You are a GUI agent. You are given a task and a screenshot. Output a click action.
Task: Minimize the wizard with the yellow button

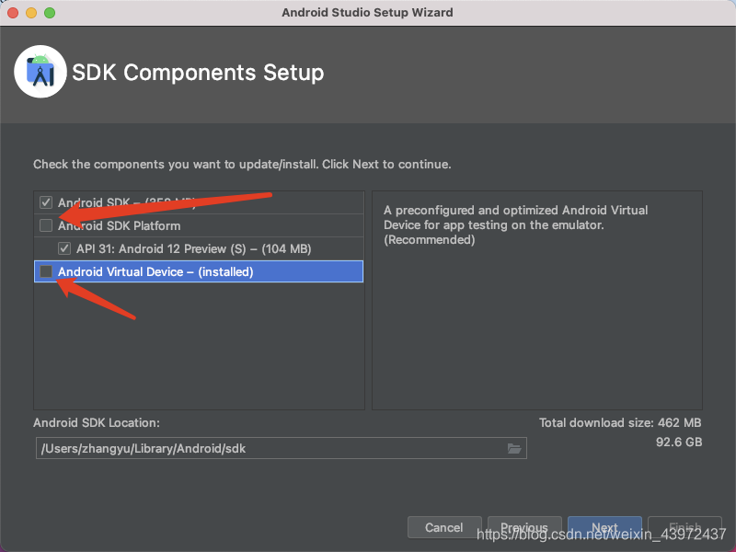pyautogui.click(x=31, y=13)
